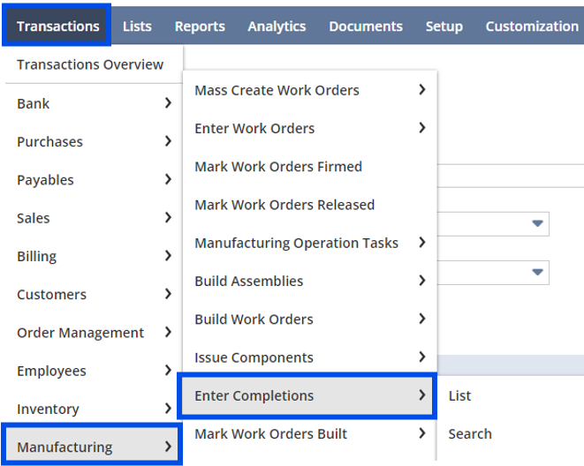Expand the Bank submenu arrow

[169, 103]
